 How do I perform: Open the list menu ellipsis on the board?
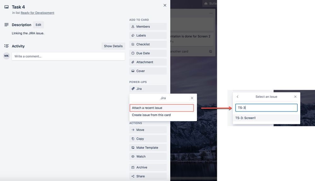(x=211, y=13)
